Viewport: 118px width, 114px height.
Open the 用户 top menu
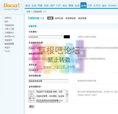(52, 6)
